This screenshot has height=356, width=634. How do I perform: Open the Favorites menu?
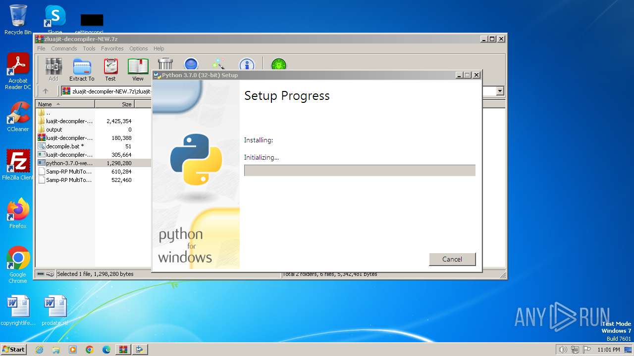(112, 48)
